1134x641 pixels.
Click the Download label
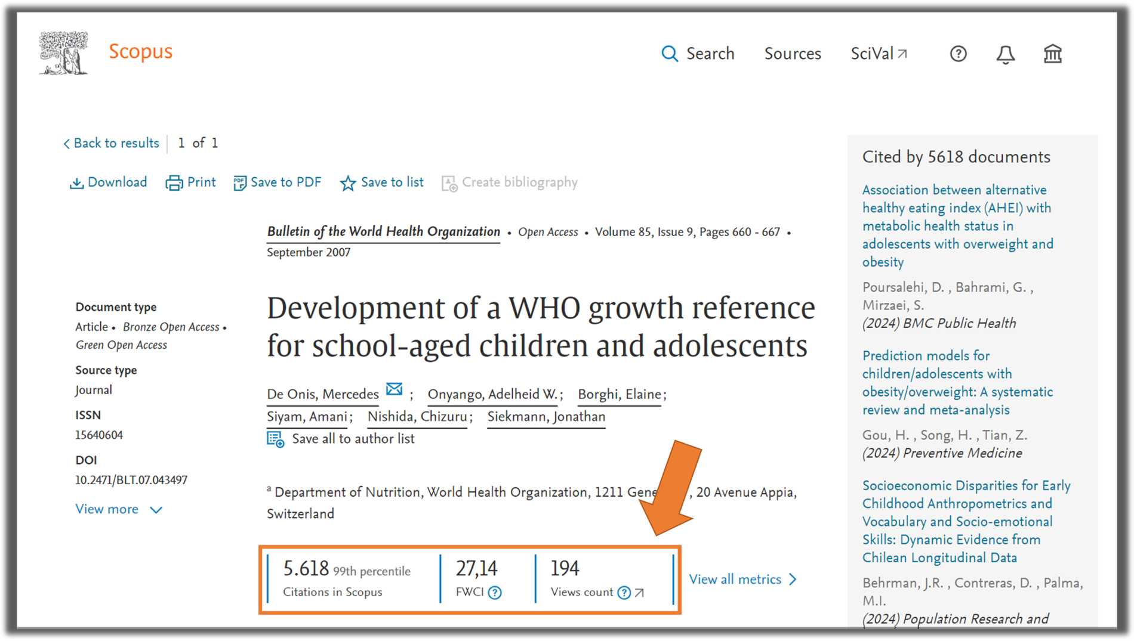[x=117, y=182]
